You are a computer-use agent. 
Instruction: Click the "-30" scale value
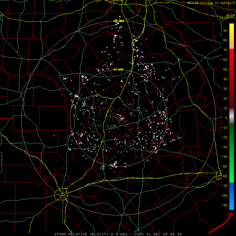[224, 147]
